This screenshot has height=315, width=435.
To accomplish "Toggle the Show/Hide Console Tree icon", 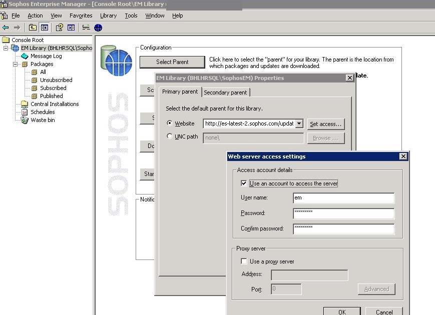I will coord(45,27).
